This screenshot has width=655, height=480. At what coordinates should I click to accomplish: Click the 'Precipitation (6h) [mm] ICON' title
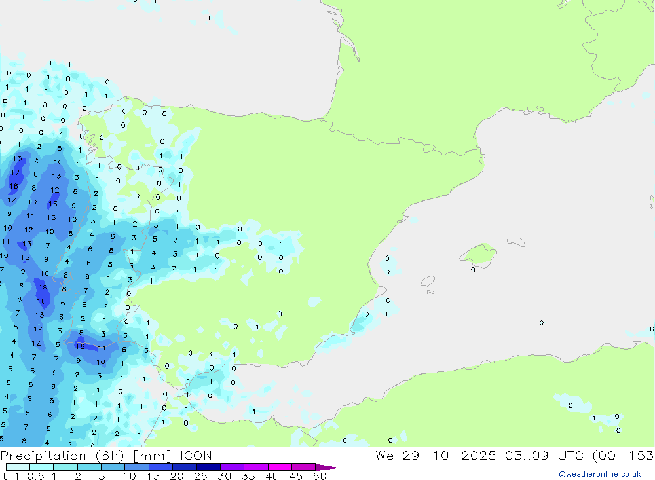(106, 455)
